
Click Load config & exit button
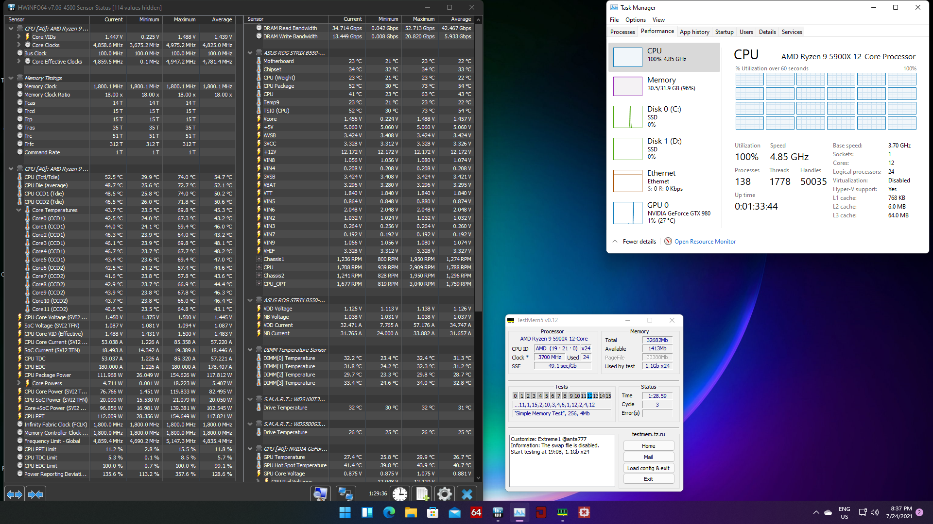tap(648, 468)
